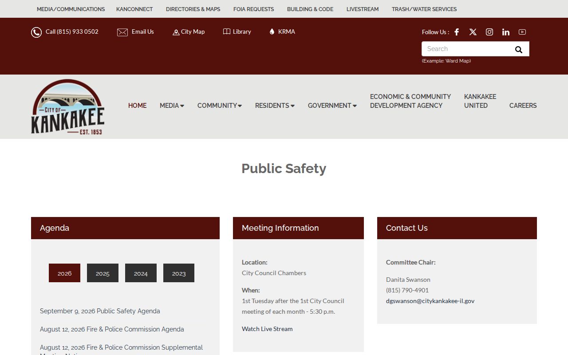Select the 2023 agenda year tab
This screenshot has height=355, width=568.
[x=179, y=273]
